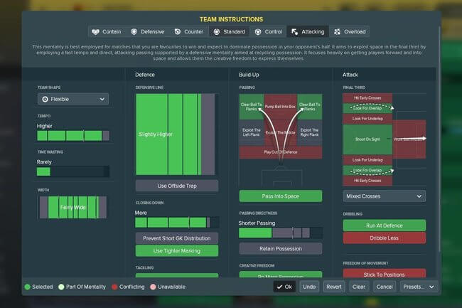Image resolution: width=462 pixels, height=308 pixels.
Task: Click the Counter mentality icon
Action: coord(178,32)
